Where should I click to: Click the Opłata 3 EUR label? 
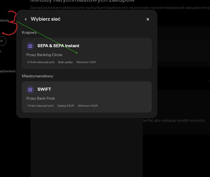click(x=66, y=106)
